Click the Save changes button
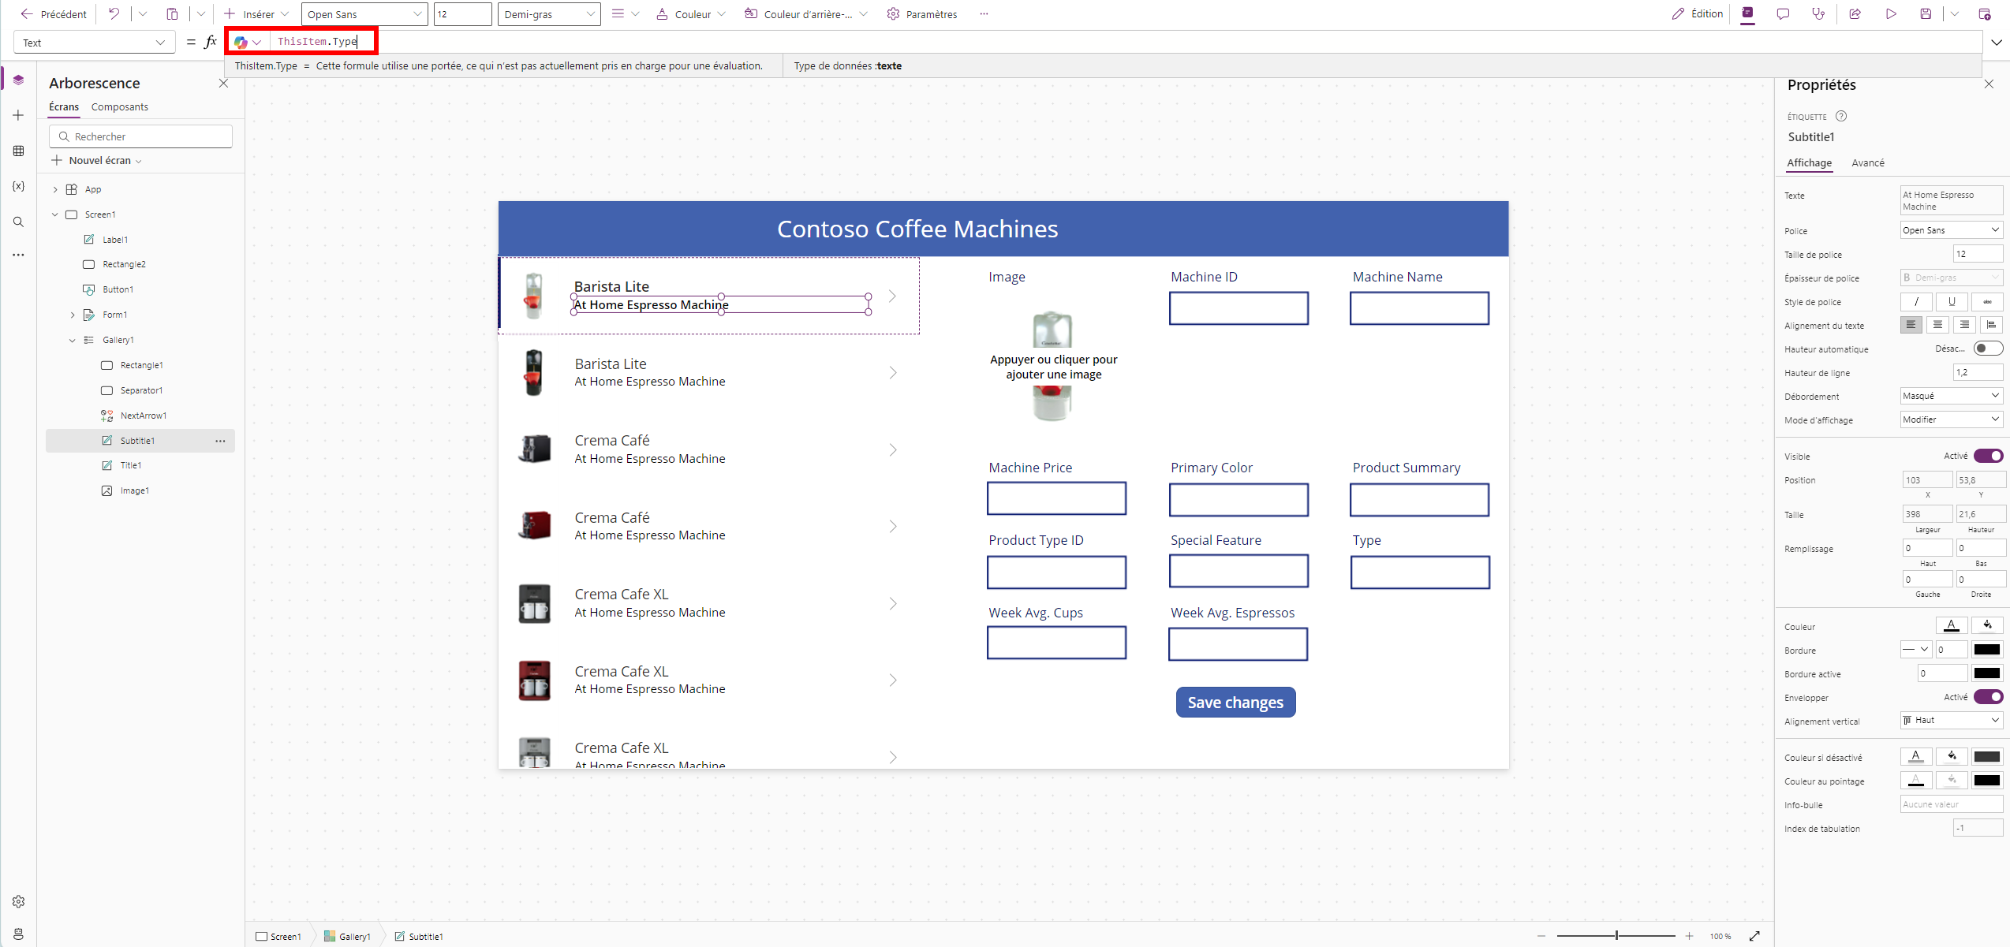The height and width of the screenshot is (947, 2010). [1235, 702]
